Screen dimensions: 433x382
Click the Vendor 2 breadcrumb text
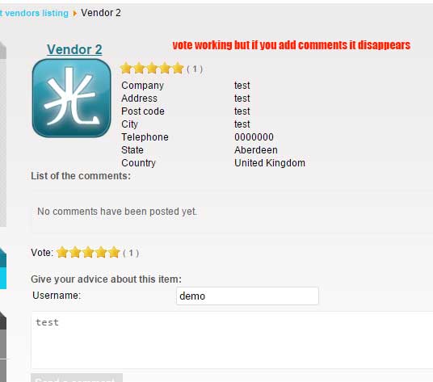pos(101,13)
